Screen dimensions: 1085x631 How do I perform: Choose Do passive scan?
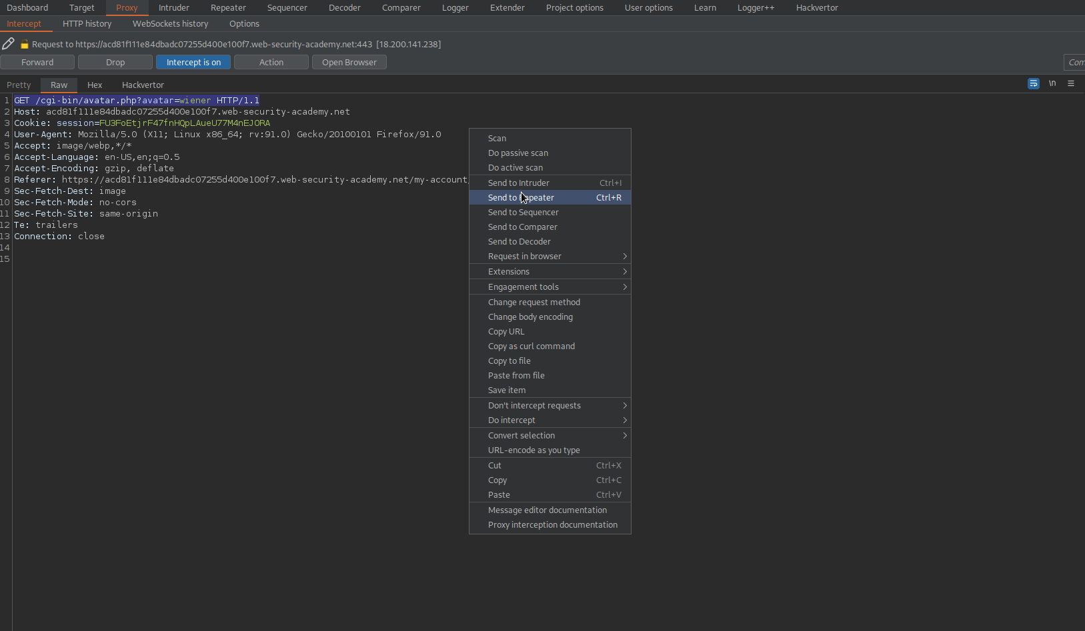[x=550, y=153]
